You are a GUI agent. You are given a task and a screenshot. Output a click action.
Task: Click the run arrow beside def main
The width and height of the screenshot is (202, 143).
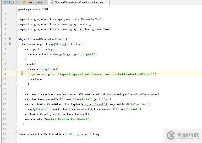(10, 44)
